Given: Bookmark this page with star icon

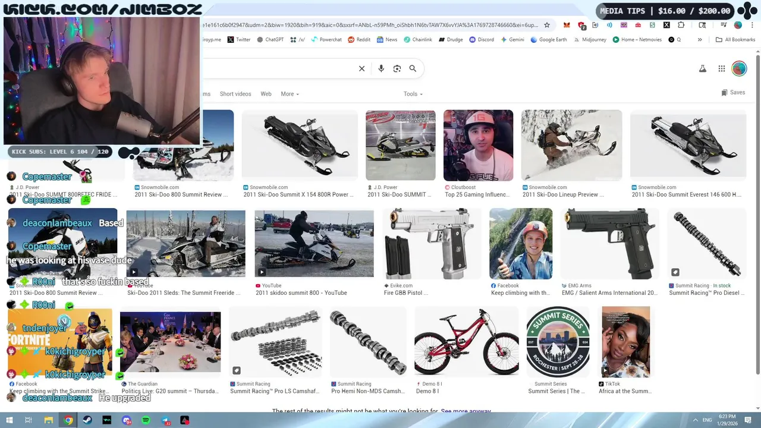Looking at the screenshot, I should click(x=547, y=25).
